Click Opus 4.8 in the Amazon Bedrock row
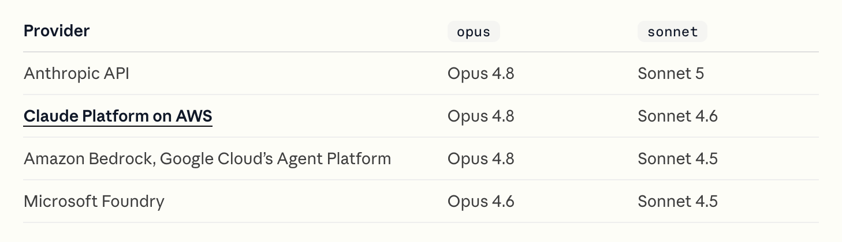The width and height of the screenshot is (842, 242). (x=480, y=158)
